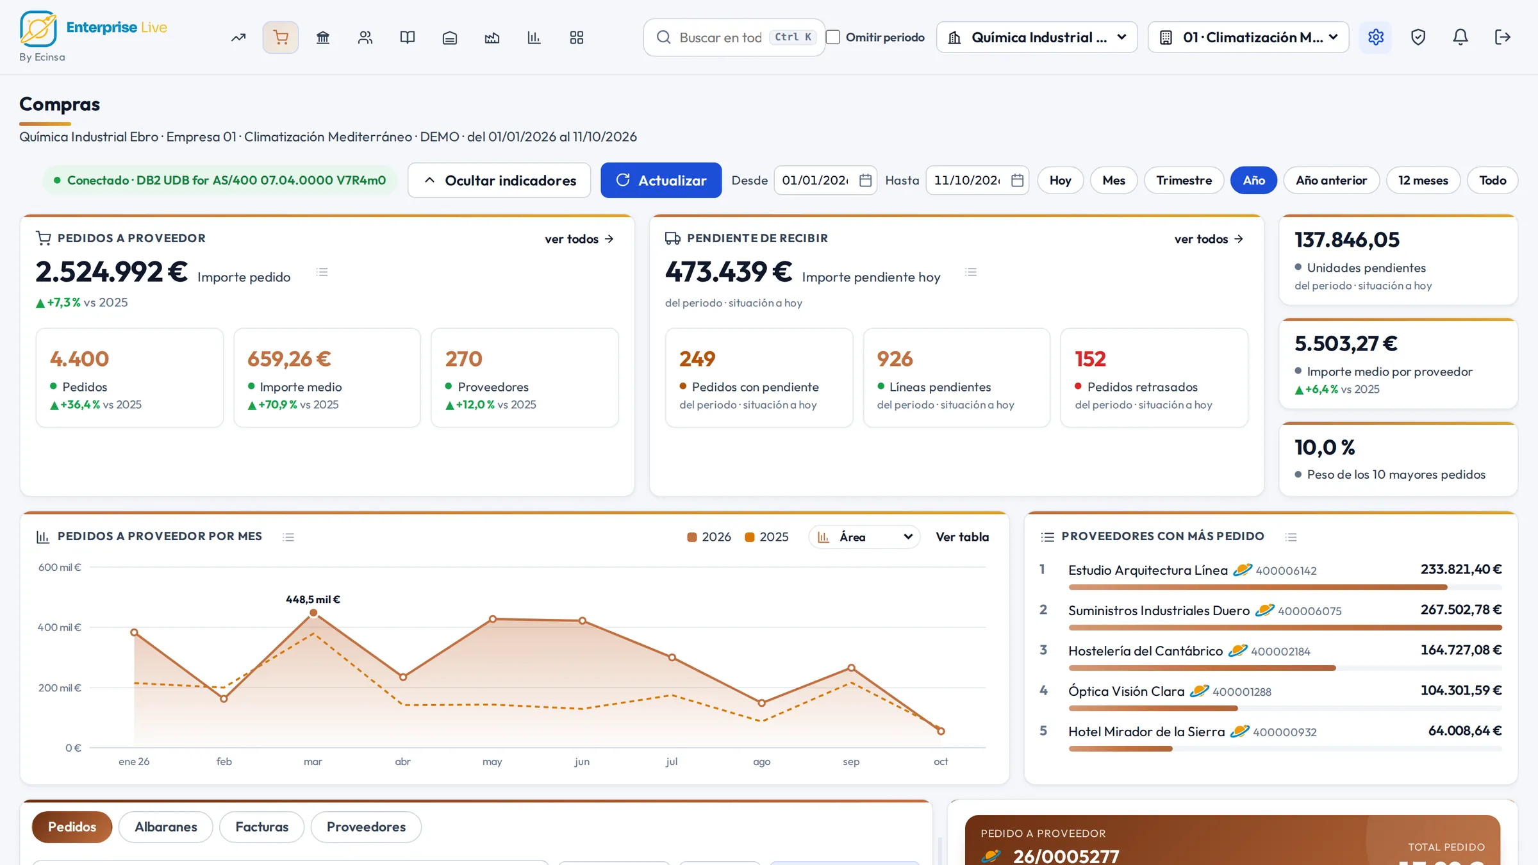Open the Área chart type dropdown
The width and height of the screenshot is (1538, 865).
864,537
